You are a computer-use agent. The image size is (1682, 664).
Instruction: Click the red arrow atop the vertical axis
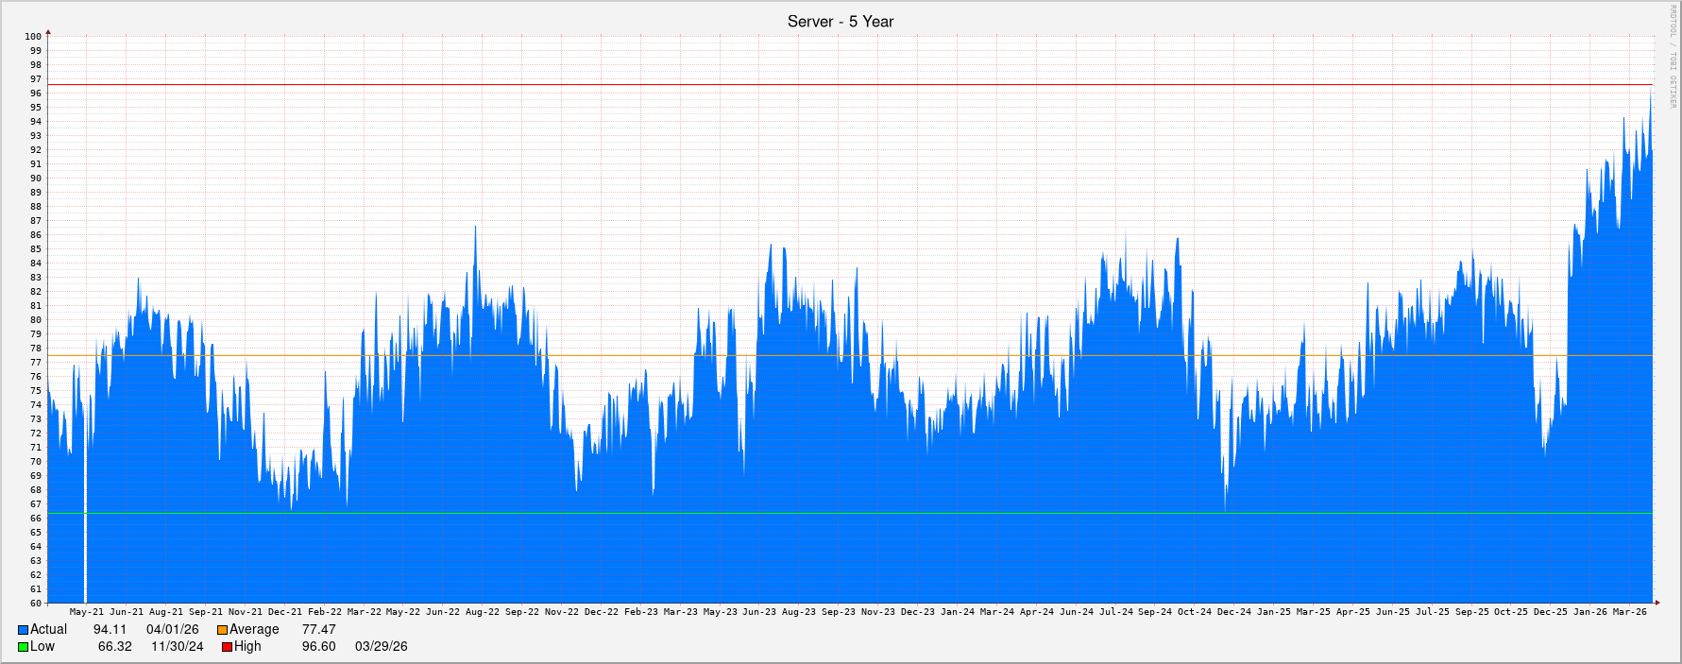(x=48, y=31)
